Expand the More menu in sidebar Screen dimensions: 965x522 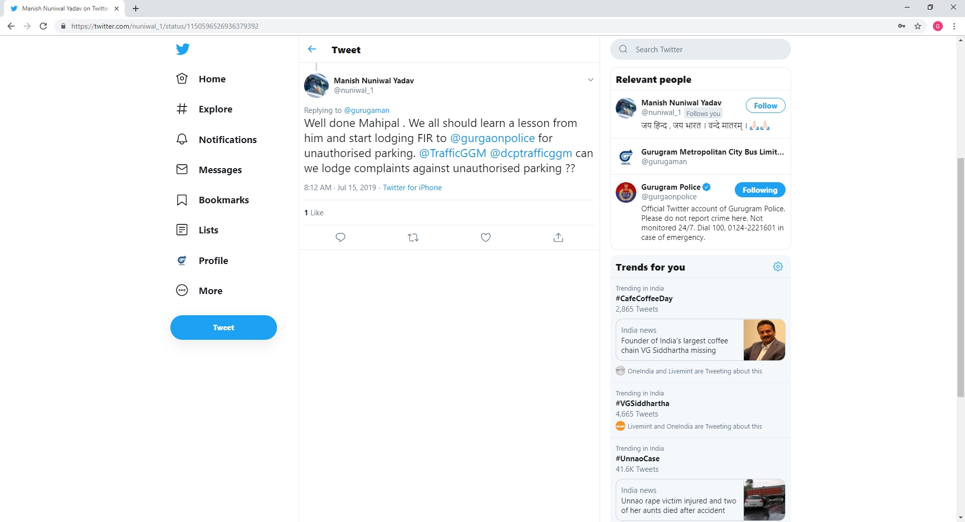pyautogui.click(x=210, y=291)
